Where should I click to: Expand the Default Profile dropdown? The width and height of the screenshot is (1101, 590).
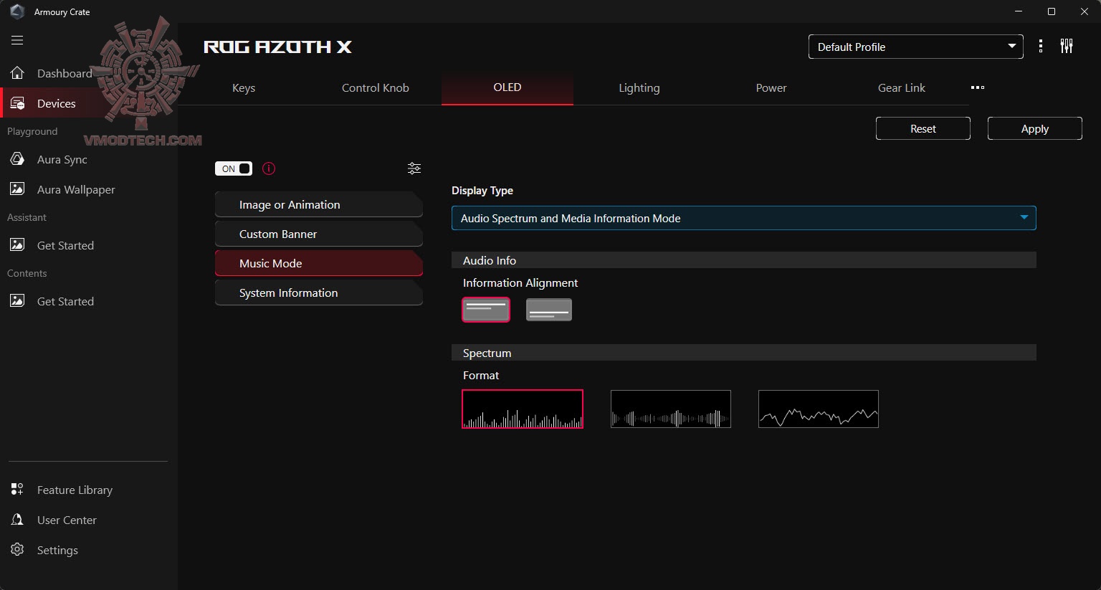coord(916,47)
